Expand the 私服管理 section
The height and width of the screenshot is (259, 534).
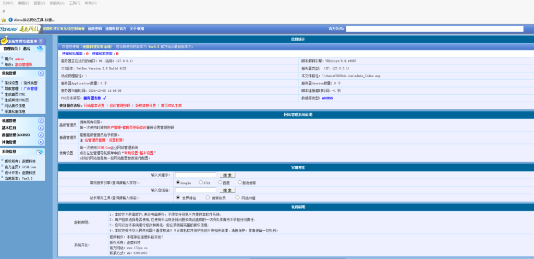click(x=41, y=120)
